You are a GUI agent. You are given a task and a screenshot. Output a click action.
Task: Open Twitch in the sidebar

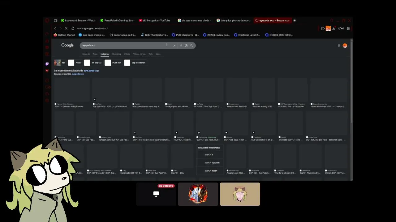pos(47,64)
